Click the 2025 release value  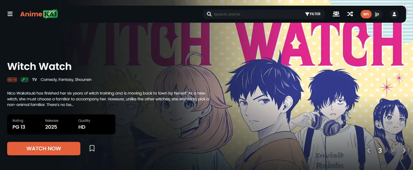(x=51, y=127)
